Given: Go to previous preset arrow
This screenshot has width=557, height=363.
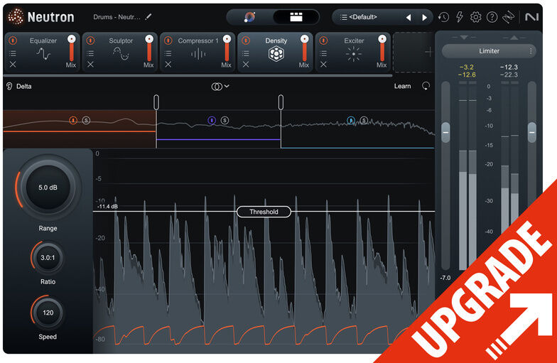Looking at the screenshot, I should click(409, 17).
